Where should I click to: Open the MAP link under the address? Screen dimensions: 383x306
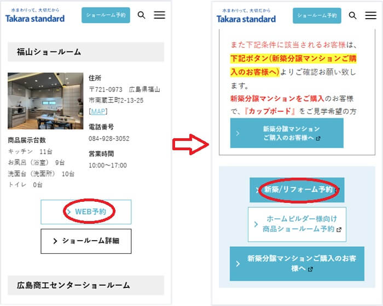[x=98, y=111]
